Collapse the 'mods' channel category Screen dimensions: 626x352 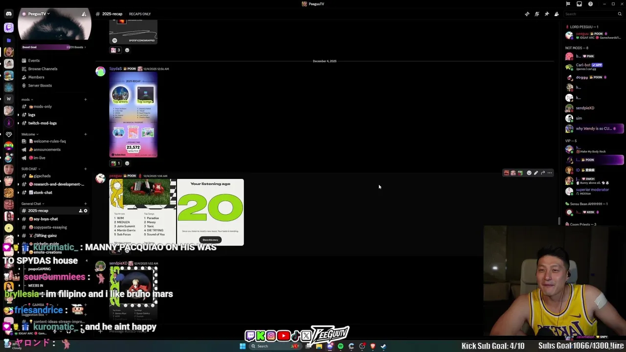(27, 99)
